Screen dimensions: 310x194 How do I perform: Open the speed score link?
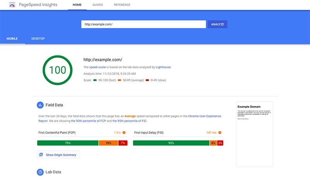coord(98,67)
